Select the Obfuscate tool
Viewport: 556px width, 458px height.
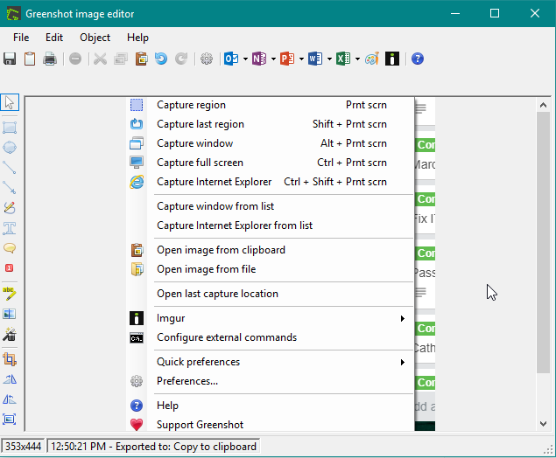point(10,314)
